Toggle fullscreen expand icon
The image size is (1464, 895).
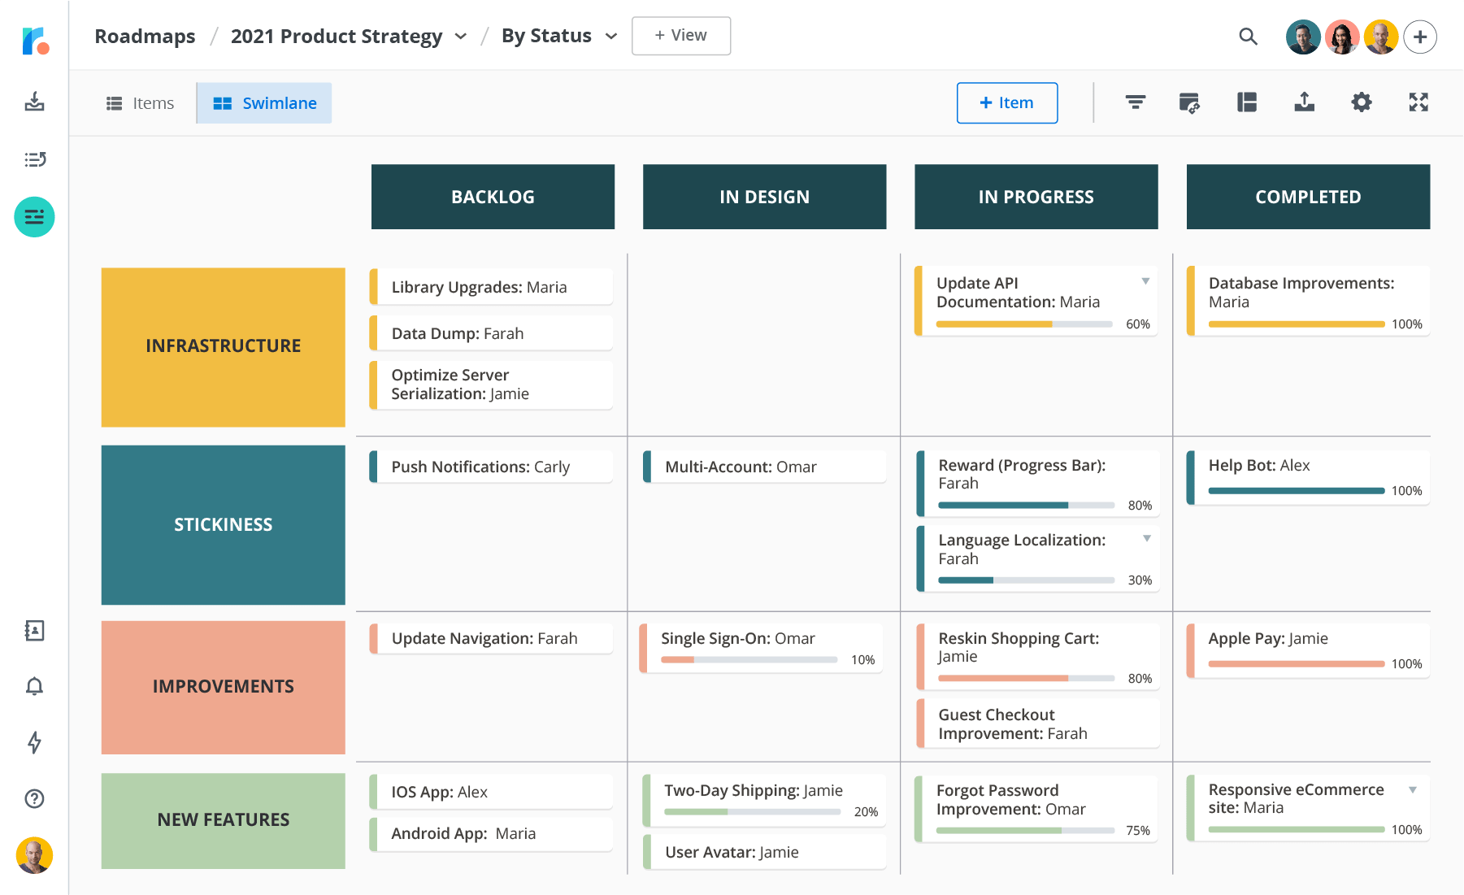coord(1418,102)
